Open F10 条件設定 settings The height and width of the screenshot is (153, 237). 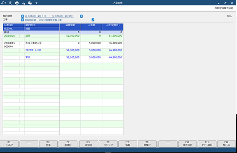(188, 144)
